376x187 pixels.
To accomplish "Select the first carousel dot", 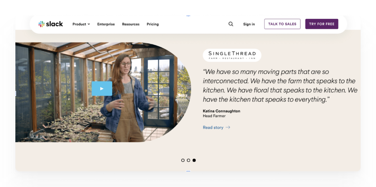I will point(183,160).
